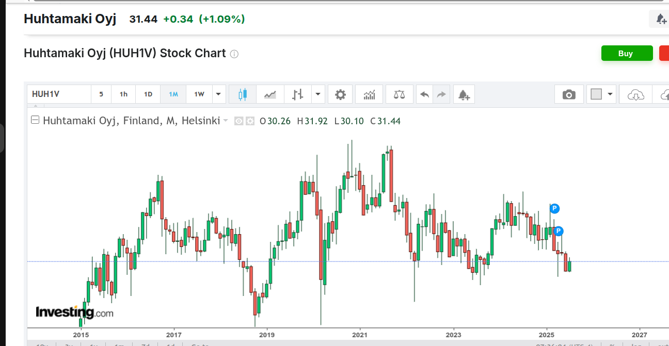
Task: Click the lower blue P marker
Action: pyautogui.click(x=559, y=231)
